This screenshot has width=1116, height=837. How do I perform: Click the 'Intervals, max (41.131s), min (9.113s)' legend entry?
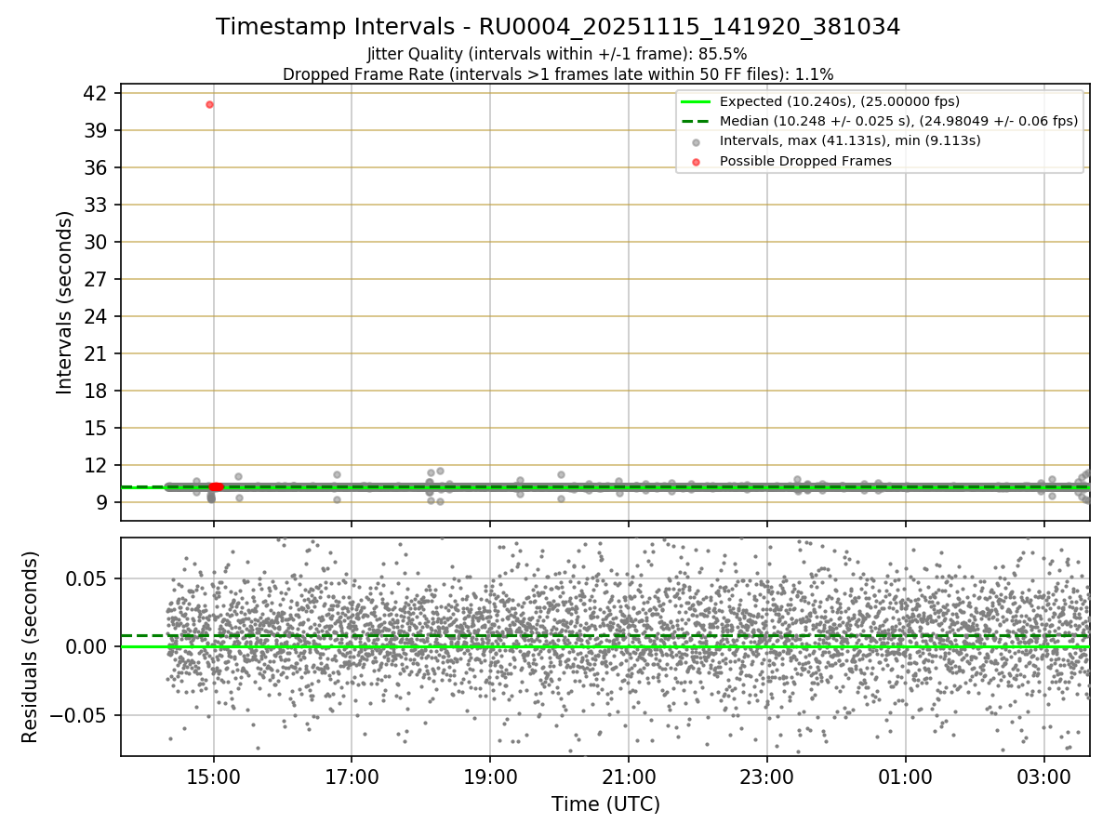click(850, 140)
